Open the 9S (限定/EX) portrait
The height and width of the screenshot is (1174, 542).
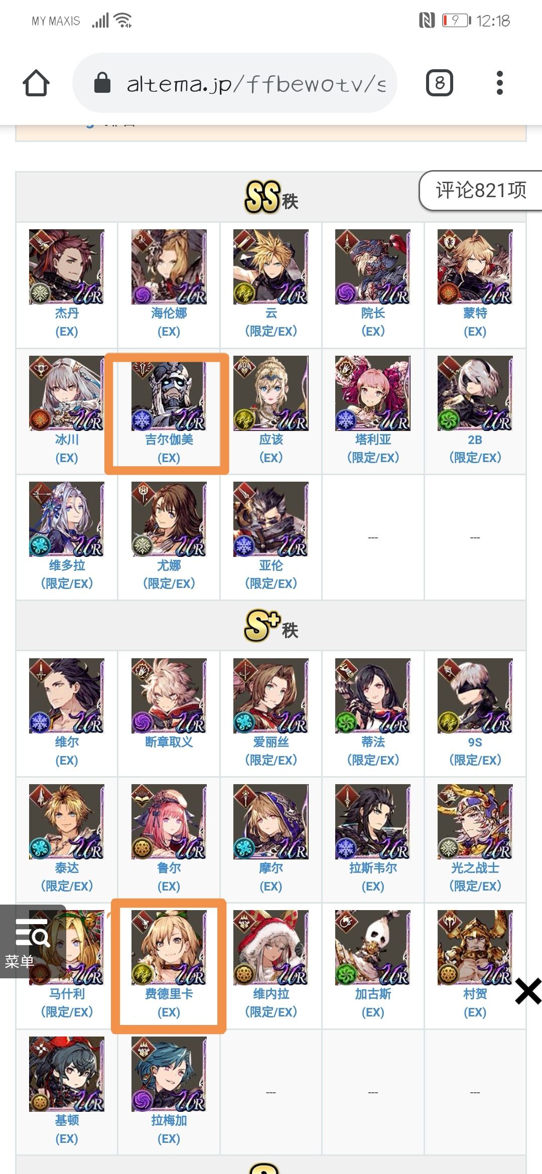475,696
